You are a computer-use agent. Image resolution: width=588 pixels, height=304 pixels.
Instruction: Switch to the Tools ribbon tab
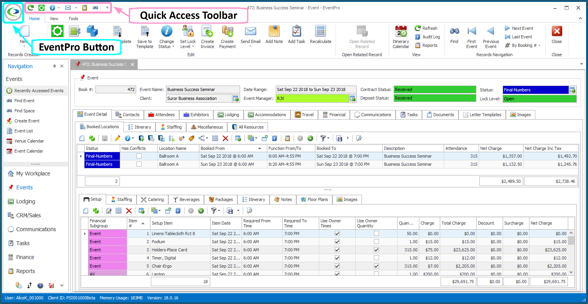click(73, 19)
